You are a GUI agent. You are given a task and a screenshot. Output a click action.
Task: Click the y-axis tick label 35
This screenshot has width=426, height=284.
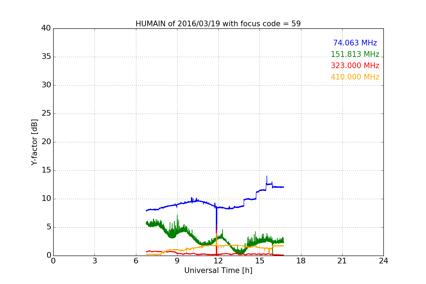[46, 57]
